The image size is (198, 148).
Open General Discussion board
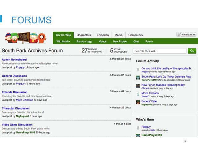[x=15, y=76]
